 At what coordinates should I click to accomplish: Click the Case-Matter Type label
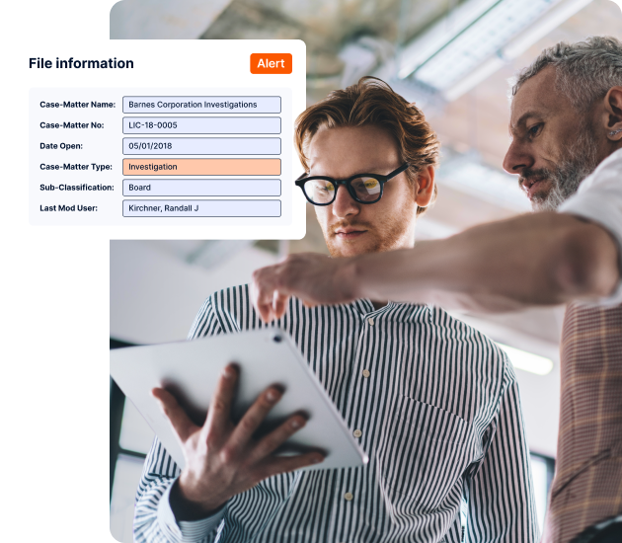[76, 167]
